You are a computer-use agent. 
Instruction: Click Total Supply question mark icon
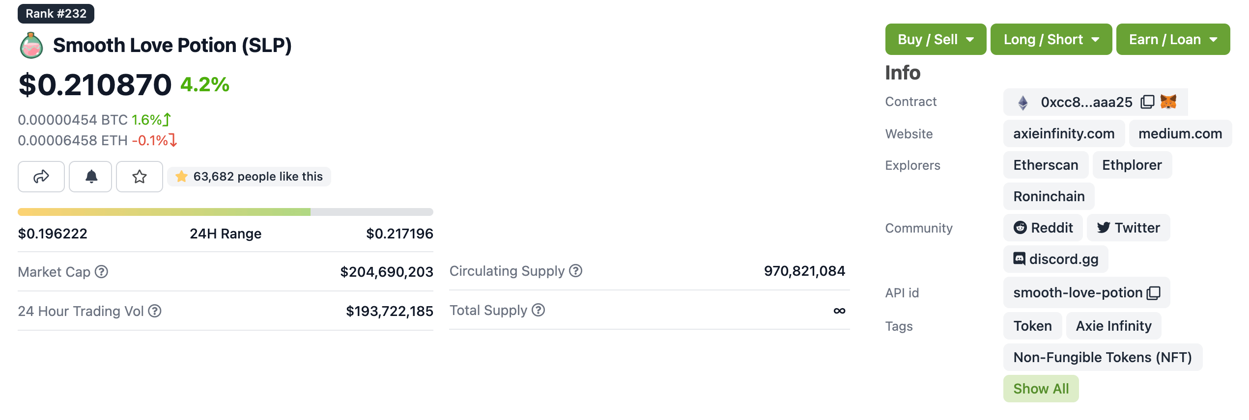pos(539,310)
